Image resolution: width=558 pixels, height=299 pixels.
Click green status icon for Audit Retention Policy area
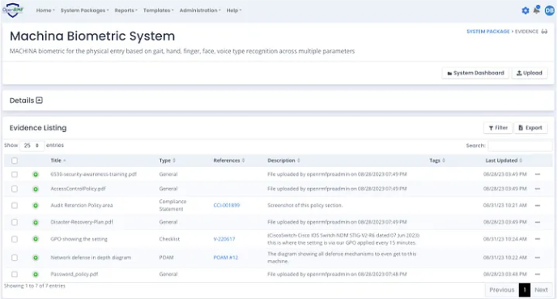[x=36, y=205]
